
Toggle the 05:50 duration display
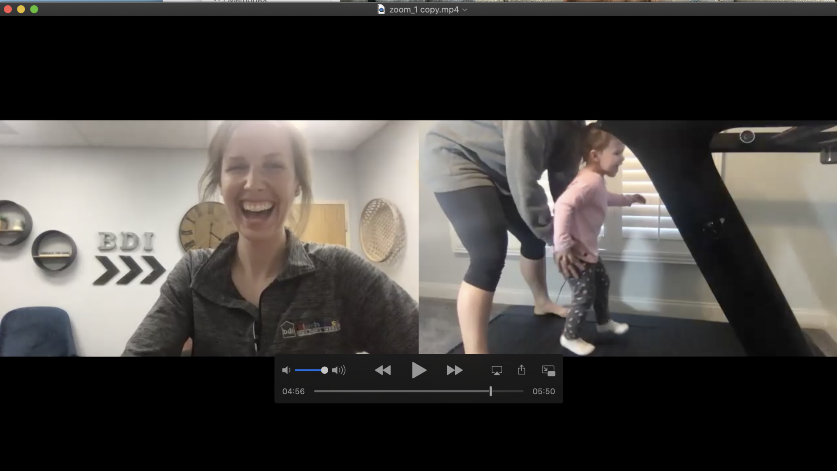[x=543, y=391]
